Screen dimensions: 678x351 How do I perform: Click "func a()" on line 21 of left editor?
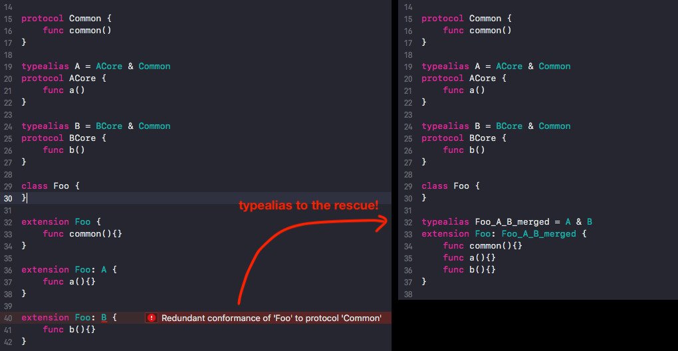pyautogui.click(x=64, y=90)
